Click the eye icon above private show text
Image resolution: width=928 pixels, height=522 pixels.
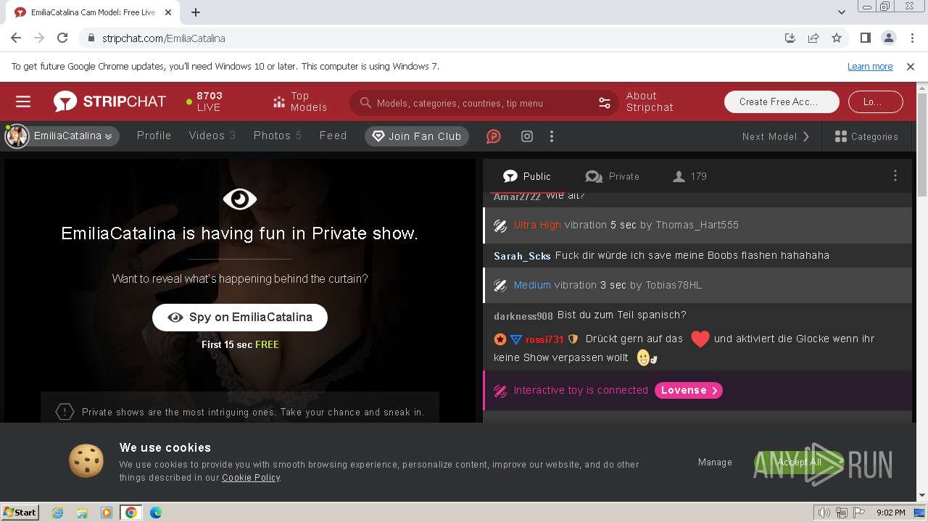pyautogui.click(x=240, y=199)
